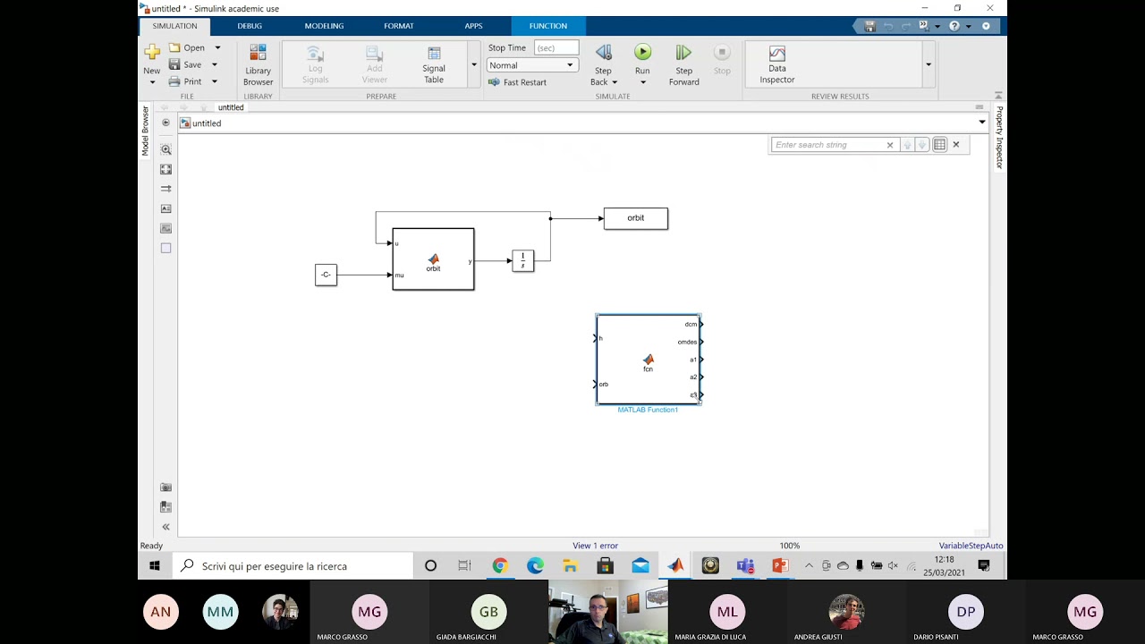This screenshot has height=644, width=1145.
Task: Open the simulation mode Normal dropdown
Action: (531, 65)
